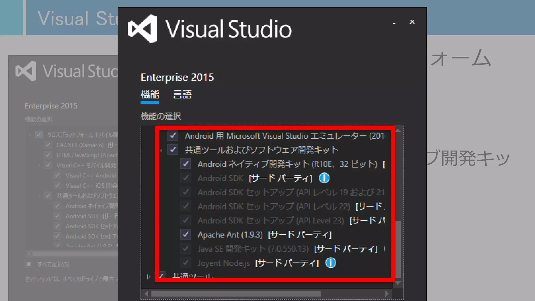Toggle the Android SDK [サード パーティ] checkbox
The height and width of the screenshot is (301, 535).
186,178
